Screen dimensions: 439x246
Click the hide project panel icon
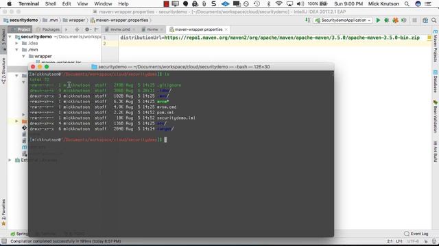coord(96,29)
